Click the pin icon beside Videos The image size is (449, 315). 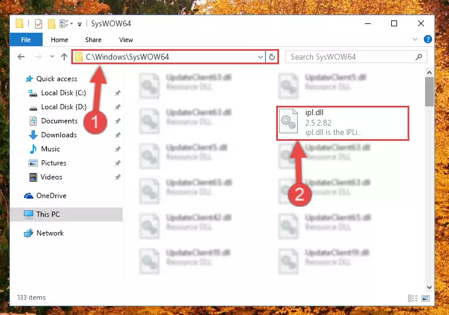[117, 178]
